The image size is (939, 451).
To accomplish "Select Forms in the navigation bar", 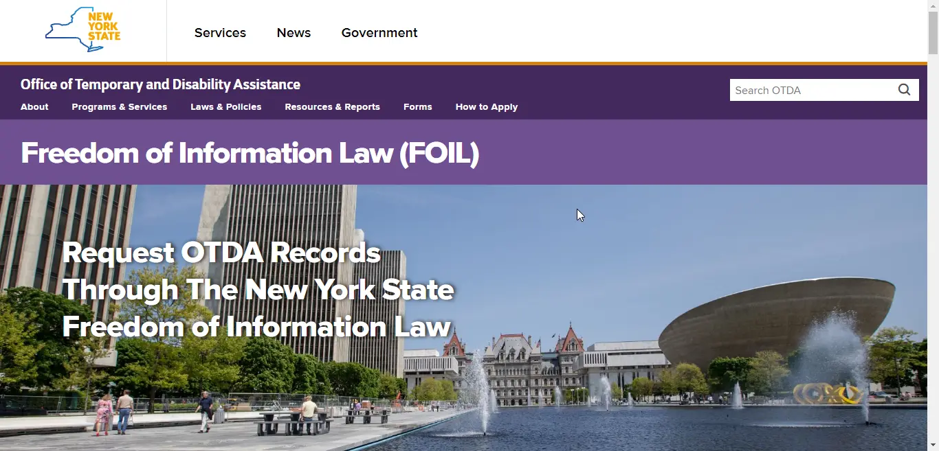I will coord(418,107).
